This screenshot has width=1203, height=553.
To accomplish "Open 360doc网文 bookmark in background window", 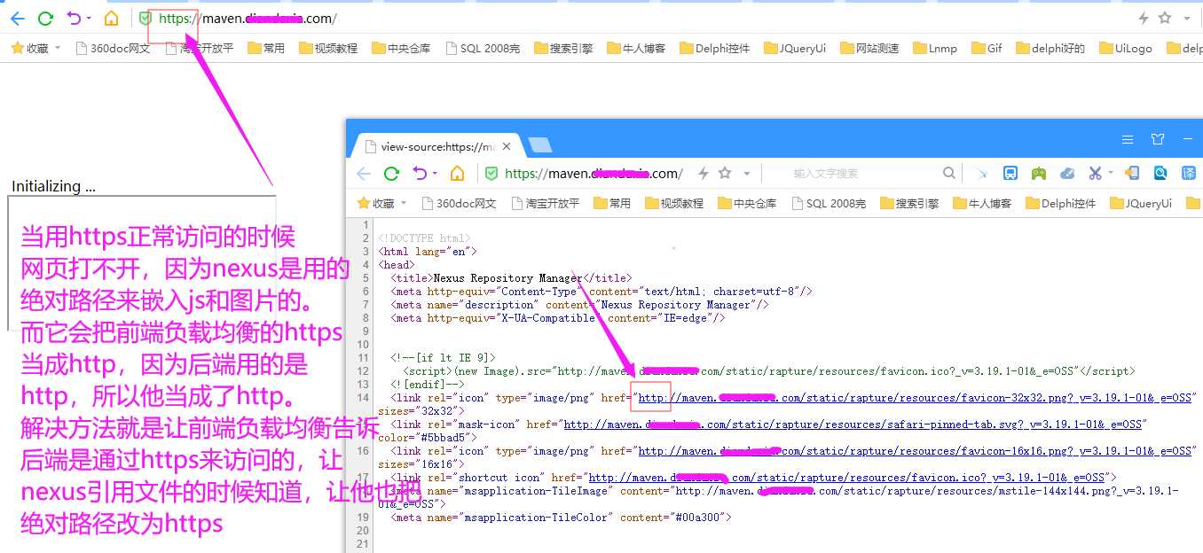I will coord(113,48).
